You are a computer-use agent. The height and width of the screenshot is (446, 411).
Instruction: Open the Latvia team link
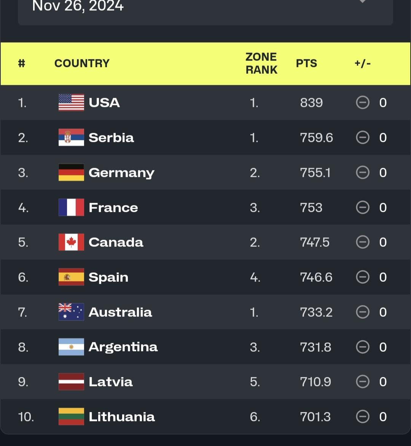click(x=111, y=382)
